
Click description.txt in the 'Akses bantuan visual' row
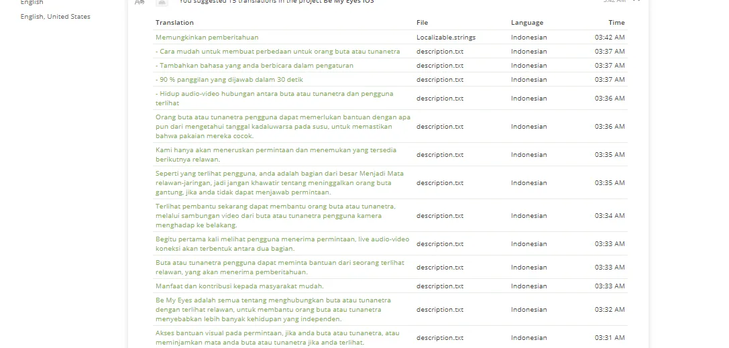click(x=440, y=338)
